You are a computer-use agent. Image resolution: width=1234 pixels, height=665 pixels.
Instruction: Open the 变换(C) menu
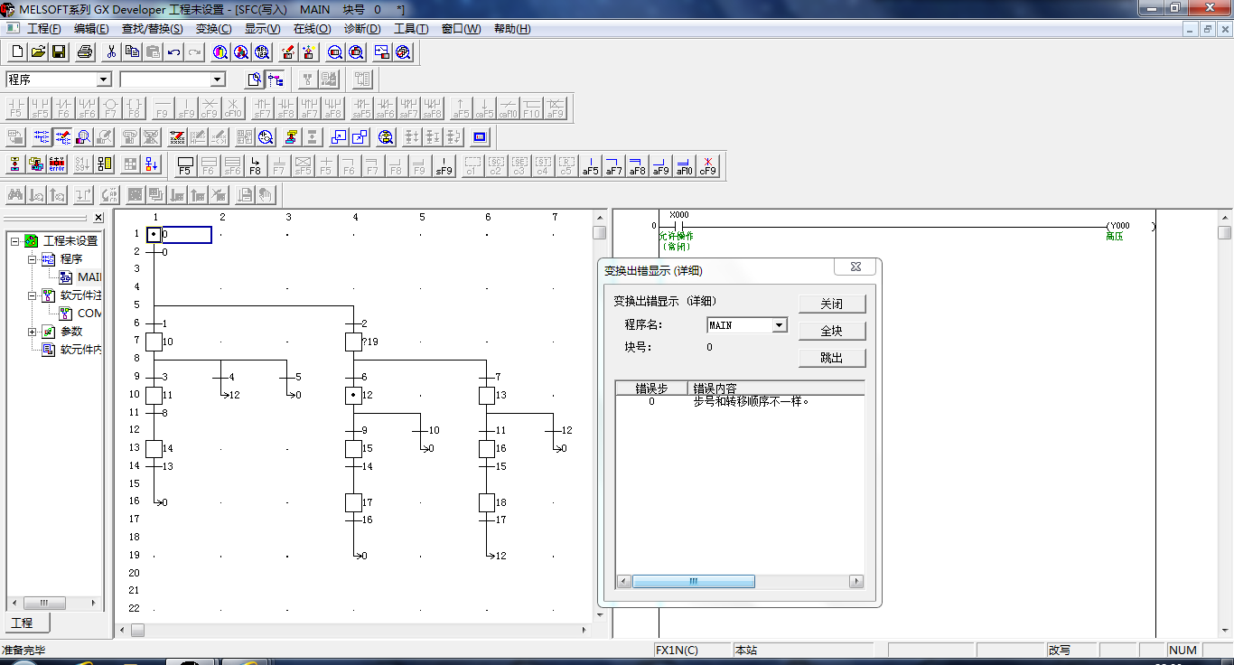(213, 29)
